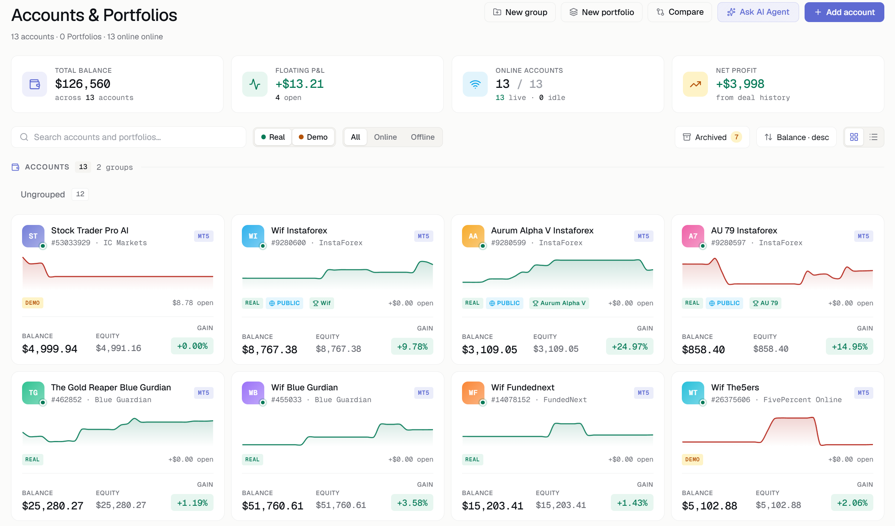Click the MT5 badge on Wif Blue Gurdian
Image resolution: width=895 pixels, height=526 pixels.
(423, 393)
